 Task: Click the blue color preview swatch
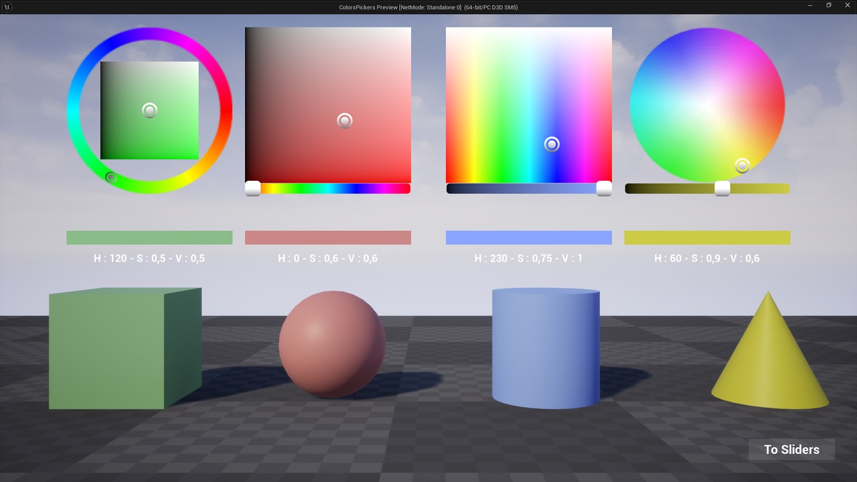tap(529, 238)
